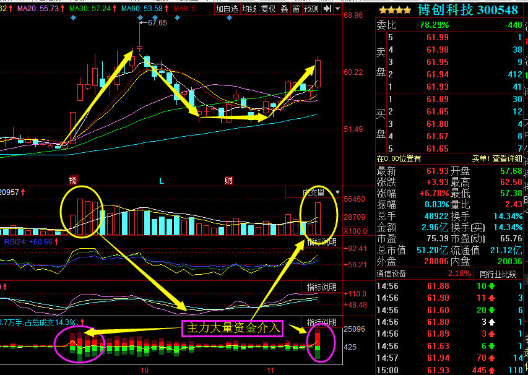Click 指标说明 next to the RSI24 panel
528x375 pixels.
[x=321, y=242]
